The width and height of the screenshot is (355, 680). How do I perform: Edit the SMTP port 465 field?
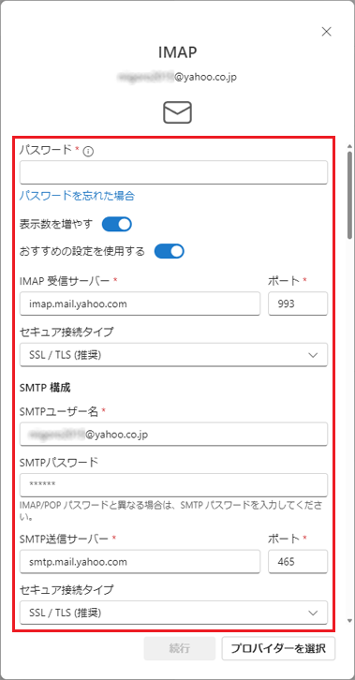tap(298, 562)
